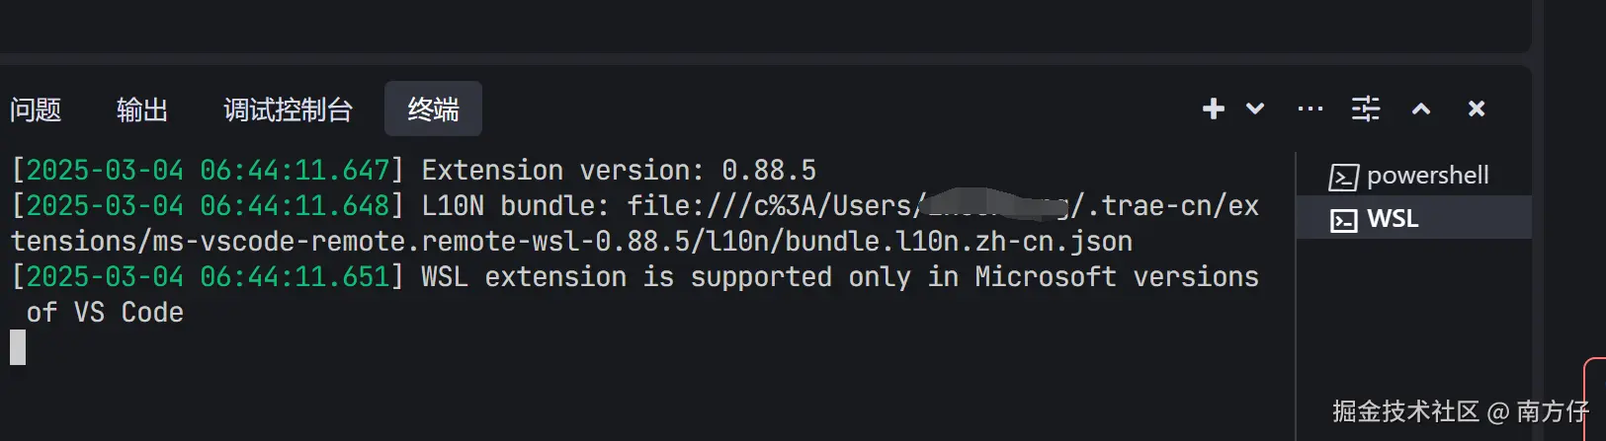
Task: Select the 调试控制台 tab
Action: pyautogui.click(x=288, y=110)
